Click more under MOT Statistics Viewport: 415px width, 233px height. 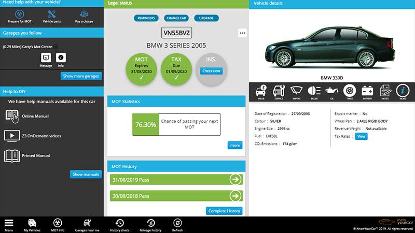235,145
